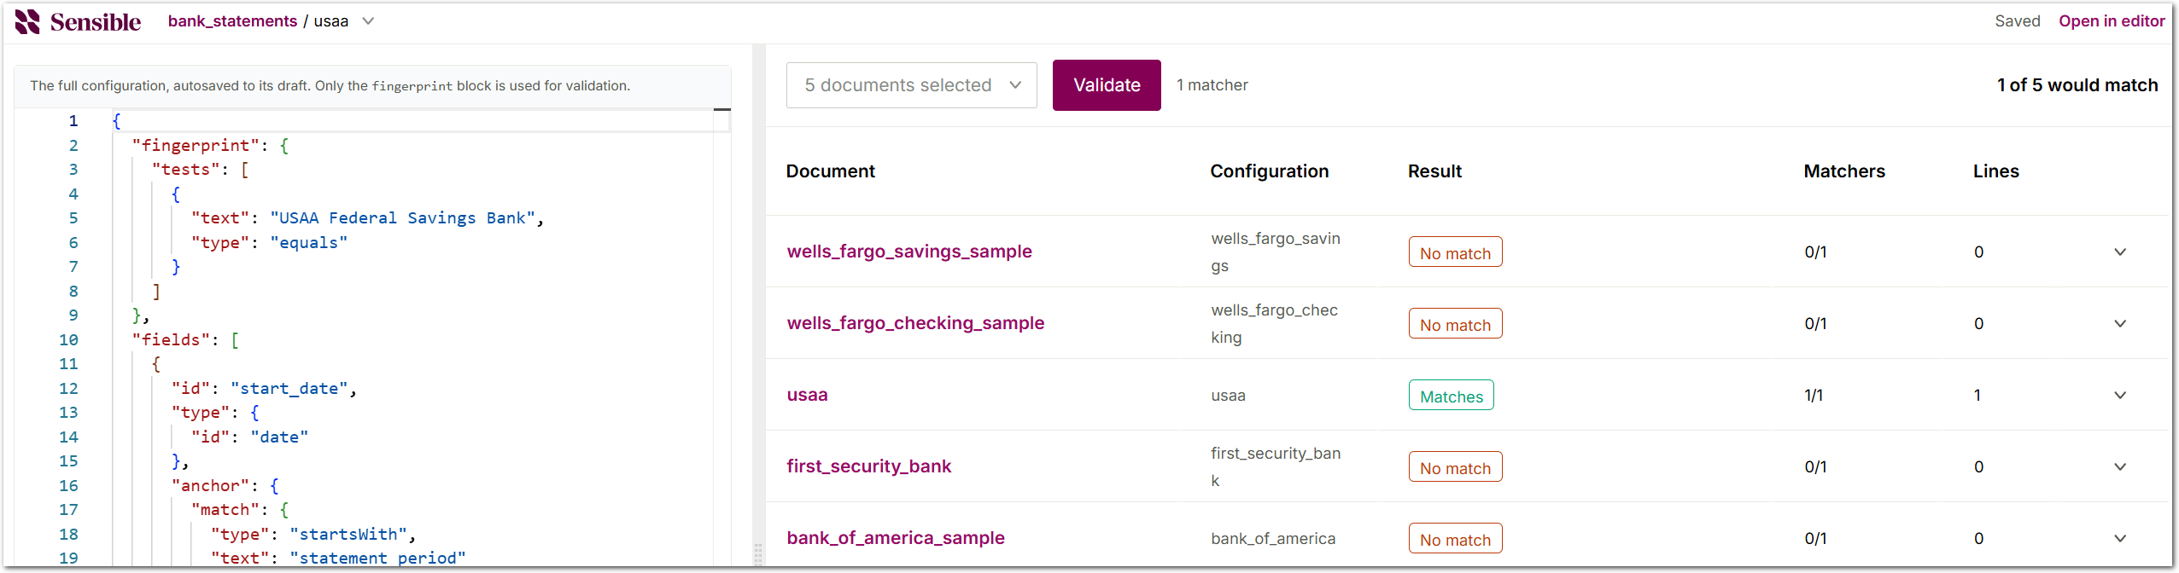The width and height of the screenshot is (2179, 573).
Task: Open wells_fargo_savings_sample document link
Action: pyautogui.click(x=909, y=252)
